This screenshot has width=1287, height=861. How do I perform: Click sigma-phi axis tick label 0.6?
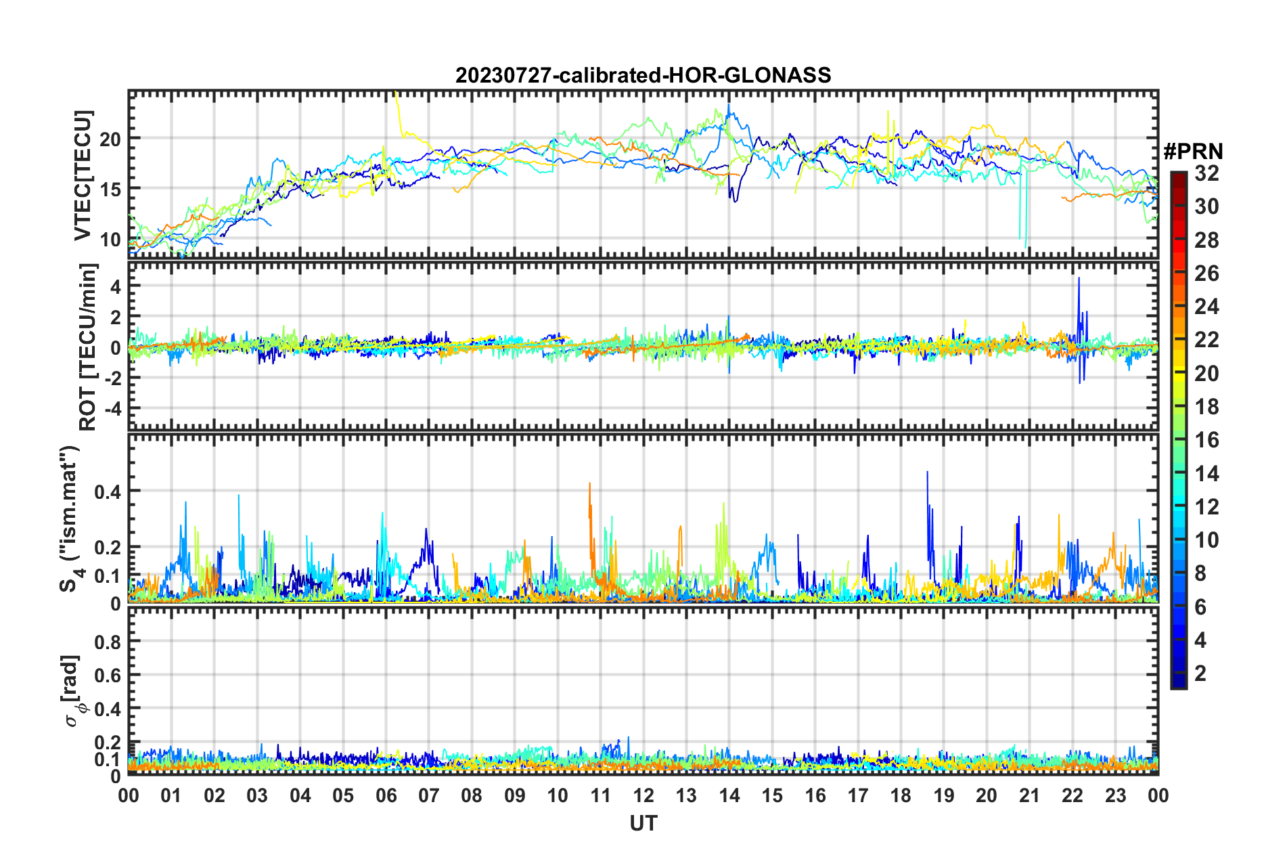pos(108,676)
